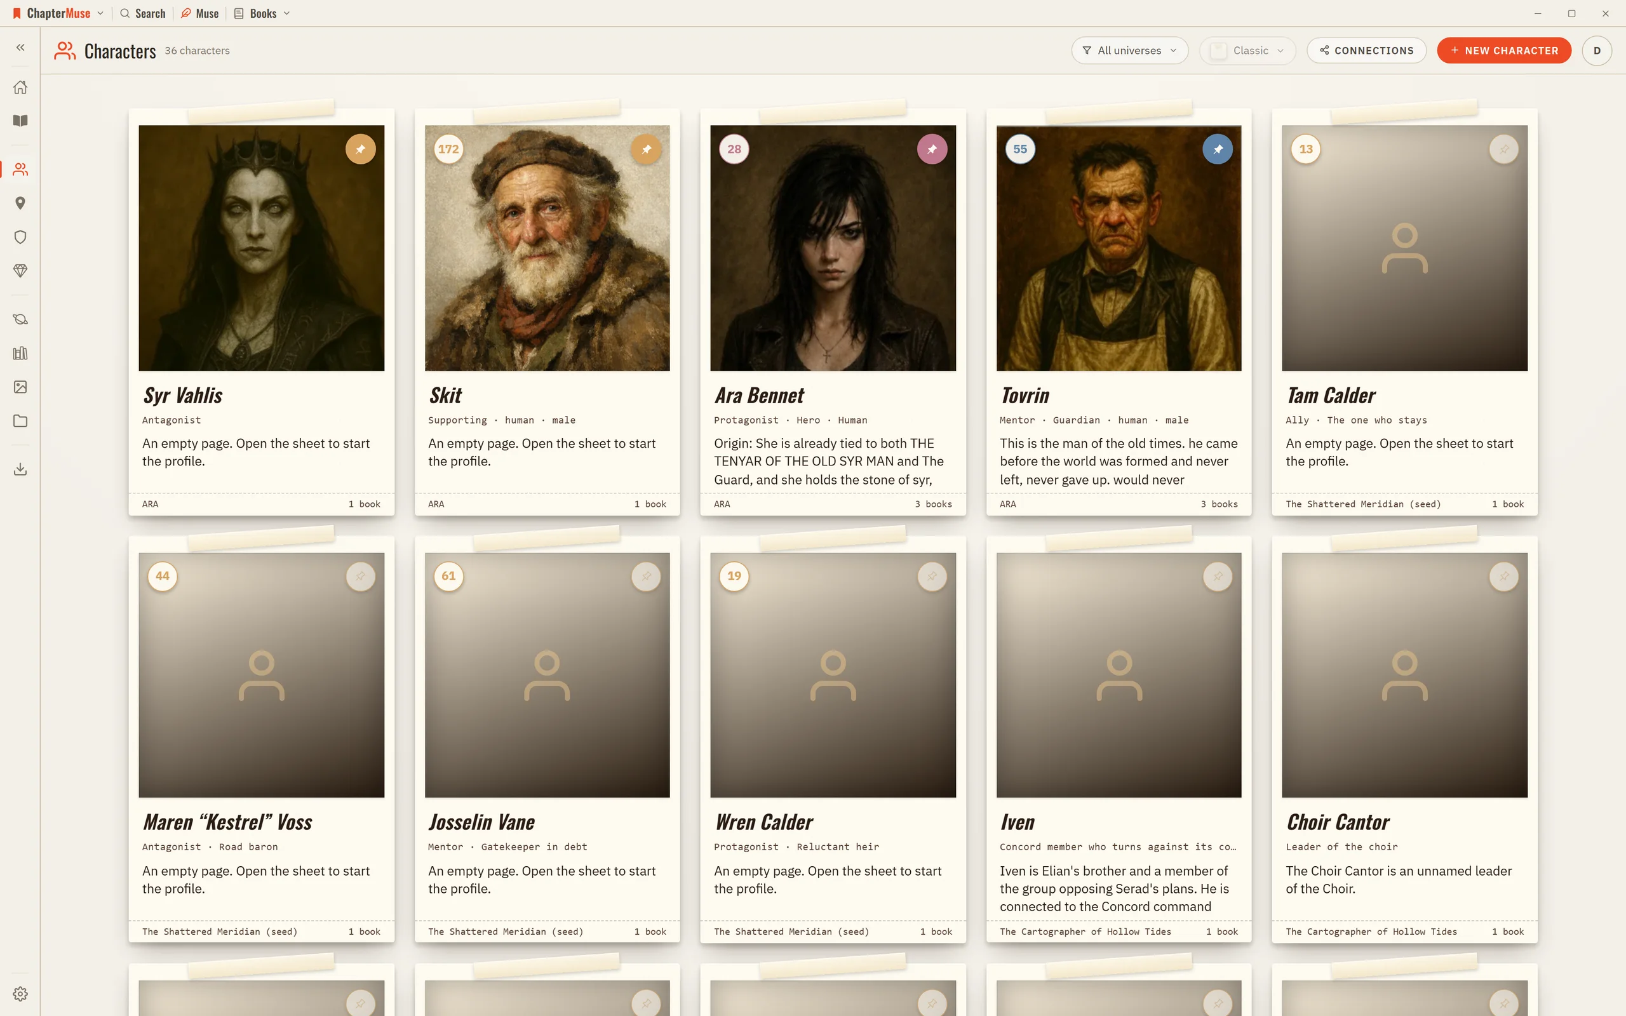
Task: Open Tovrin's portrait image
Action: coord(1119,248)
